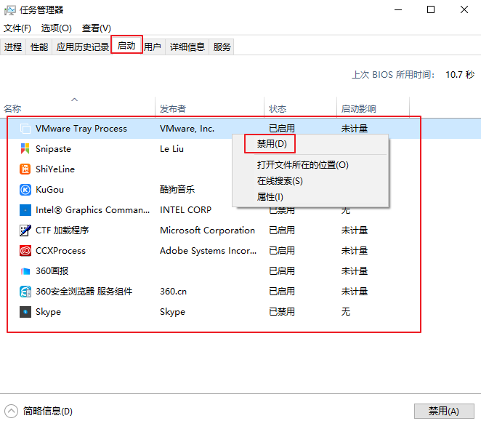Open 属性 from context menu
The height and width of the screenshot is (429, 481).
pyautogui.click(x=270, y=197)
